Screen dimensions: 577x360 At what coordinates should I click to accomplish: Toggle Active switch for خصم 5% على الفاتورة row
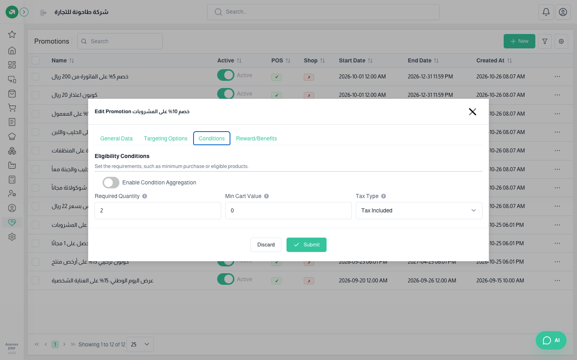point(226,75)
